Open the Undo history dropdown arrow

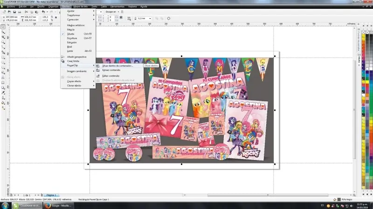[x=47, y=12]
